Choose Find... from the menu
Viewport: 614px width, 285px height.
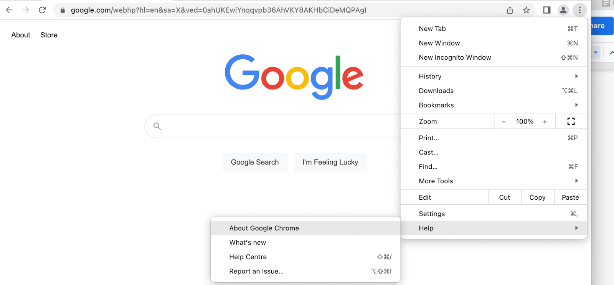click(494, 167)
